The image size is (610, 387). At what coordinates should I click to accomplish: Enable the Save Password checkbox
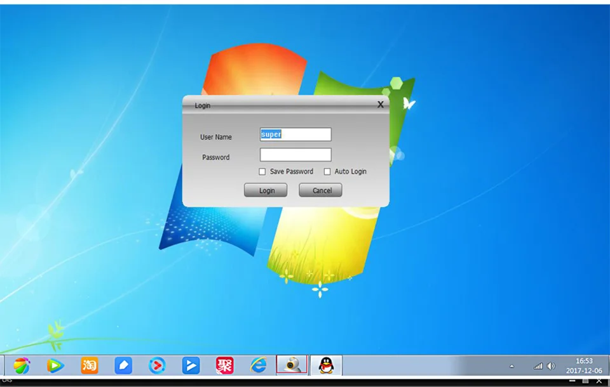(262, 171)
